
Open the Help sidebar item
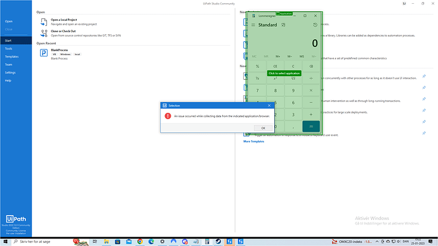(8, 81)
